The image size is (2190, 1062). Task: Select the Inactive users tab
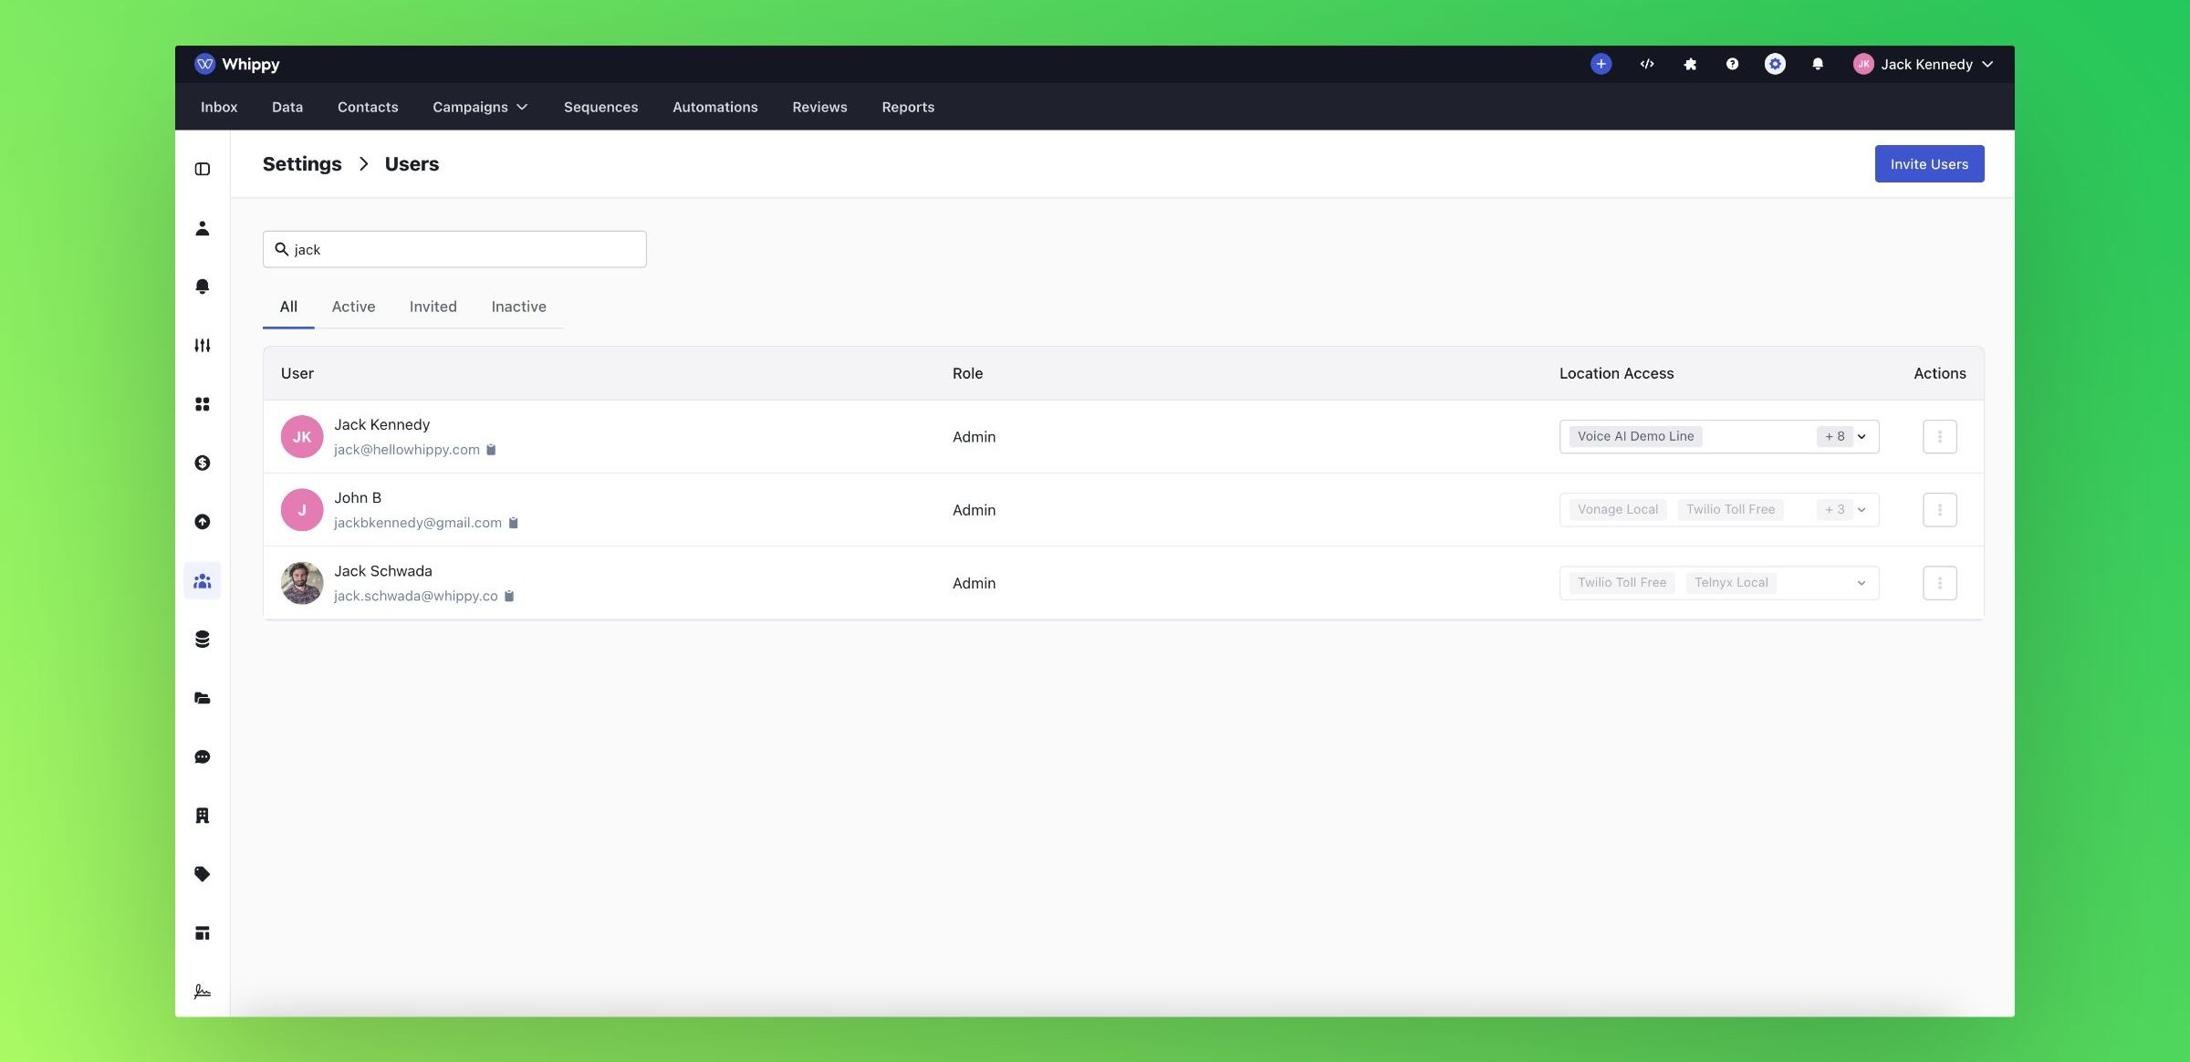[x=518, y=306]
